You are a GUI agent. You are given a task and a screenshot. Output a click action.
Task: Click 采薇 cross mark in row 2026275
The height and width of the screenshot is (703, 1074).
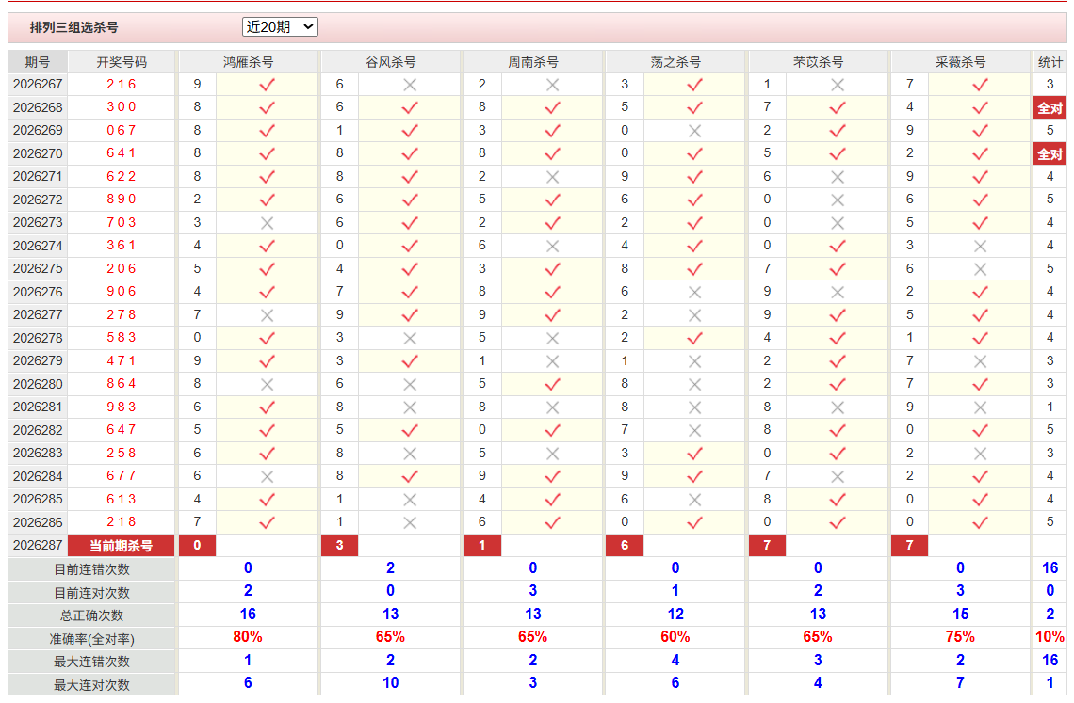[x=980, y=269]
